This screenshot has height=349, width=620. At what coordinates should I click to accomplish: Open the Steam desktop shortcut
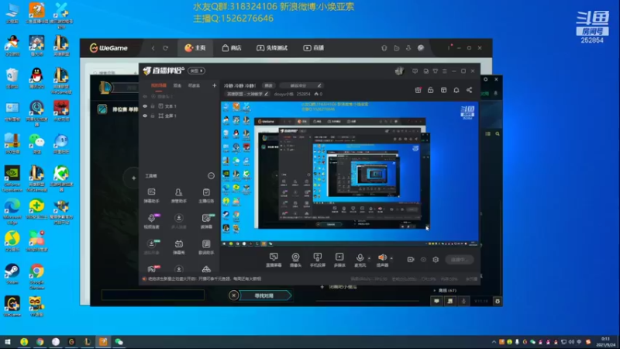click(x=12, y=274)
